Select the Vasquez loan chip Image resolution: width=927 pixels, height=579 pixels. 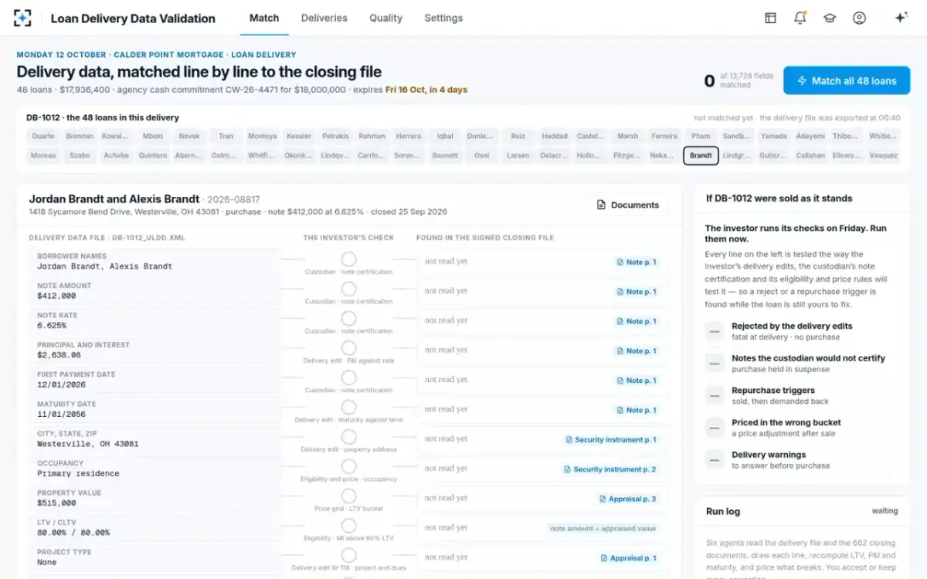click(x=884, y=155)
